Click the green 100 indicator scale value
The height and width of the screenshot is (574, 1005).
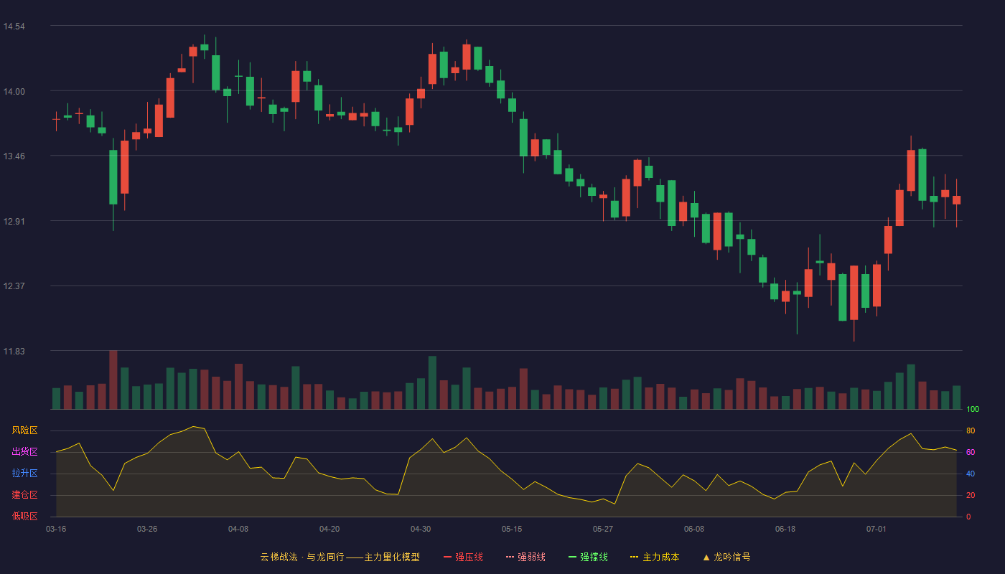pyautogui.click(x=973, y=409)
